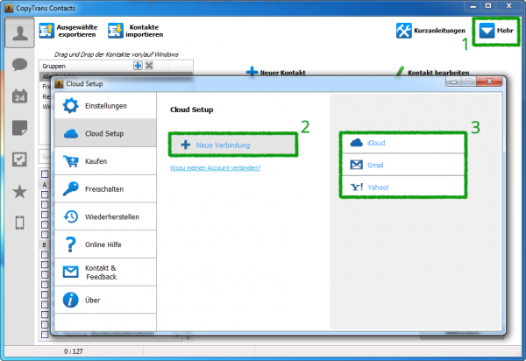
Task: Tick first checkbox under letter A
Action: point(45,195)
